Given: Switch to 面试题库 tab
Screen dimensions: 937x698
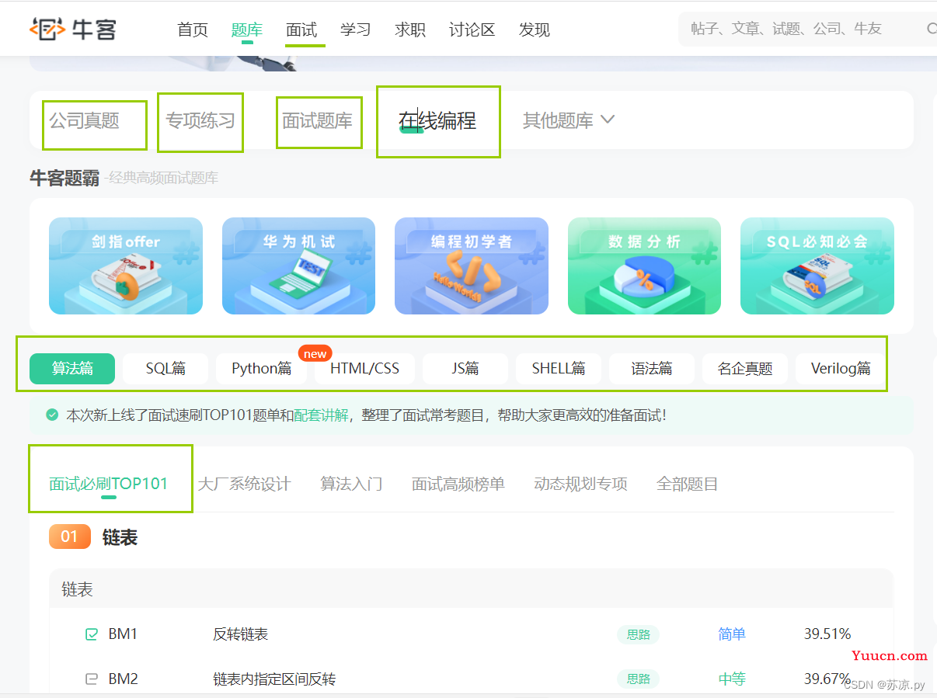Looking at the screenshot, I should click(x=317, y=121).
